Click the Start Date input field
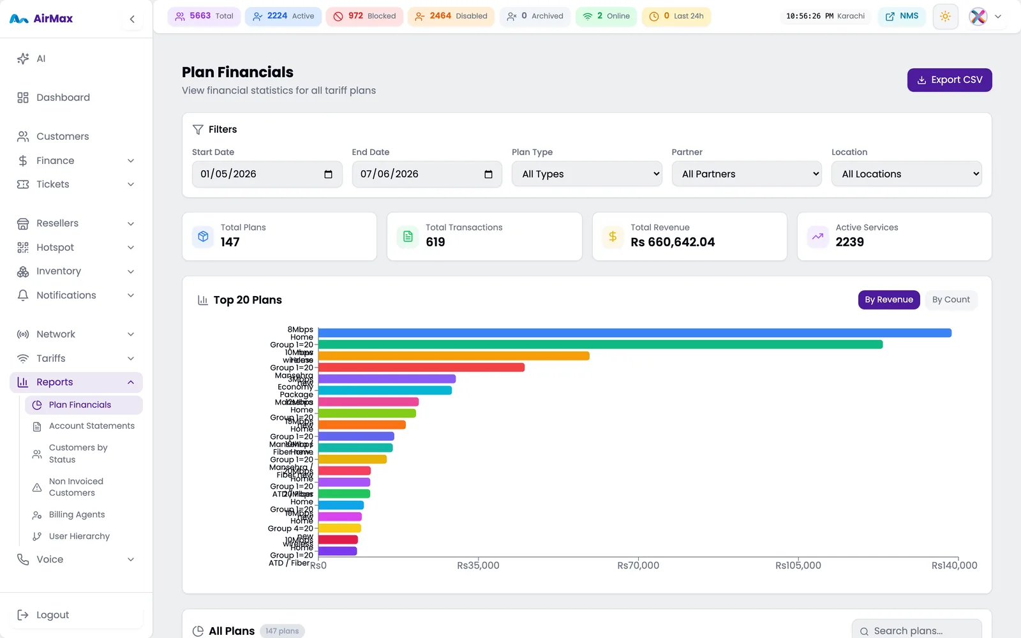Image resolution: width=1021 pixels, height=638 pixels. [267, 174]
